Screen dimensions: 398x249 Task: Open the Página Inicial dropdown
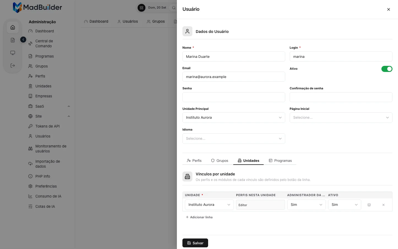(341, 118)
